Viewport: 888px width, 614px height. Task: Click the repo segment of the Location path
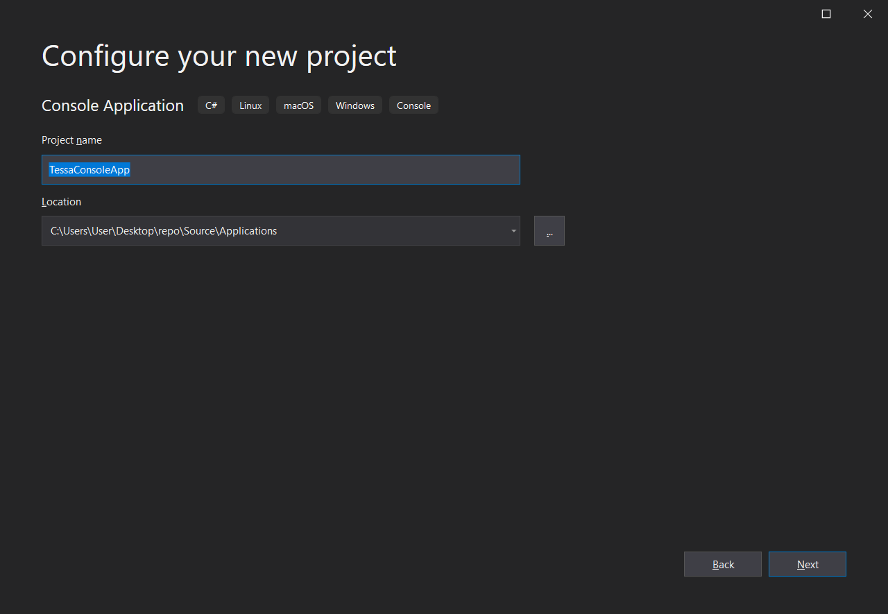(x=169, y=231)
